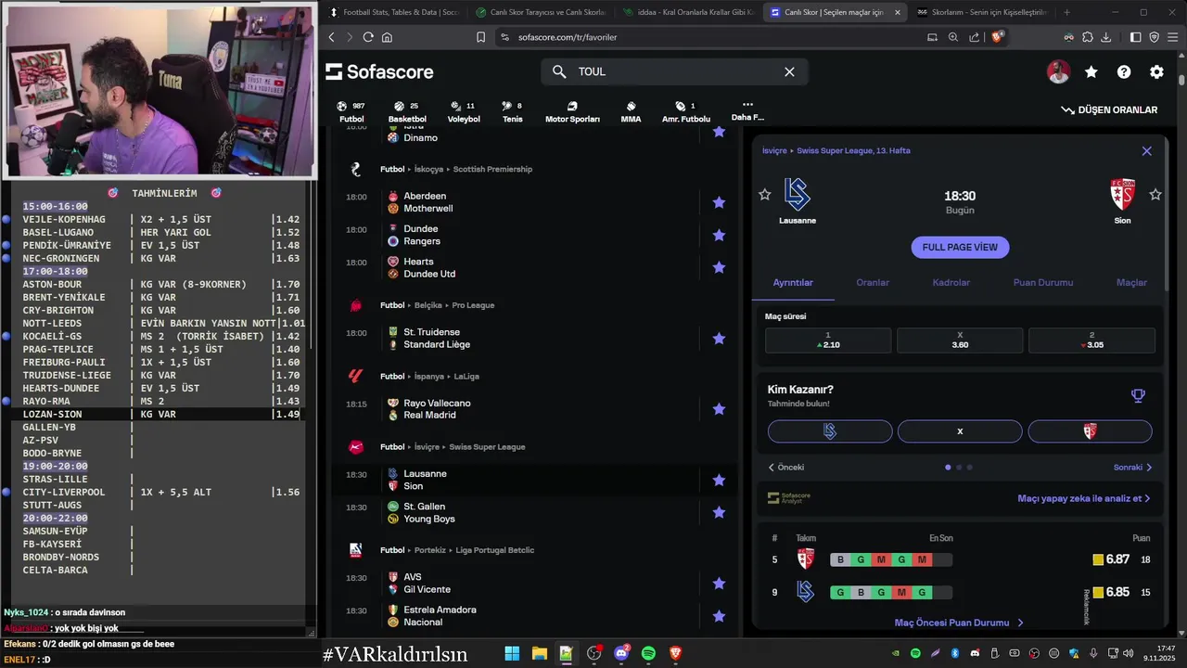
Task: Switch to Football Stats browser tab
Action: click(393, 12)
